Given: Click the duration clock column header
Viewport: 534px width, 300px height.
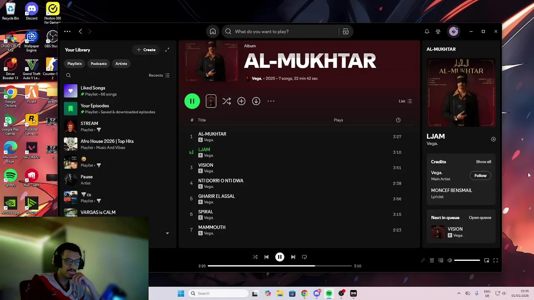Looking at the screenshot, I should 398,120.
